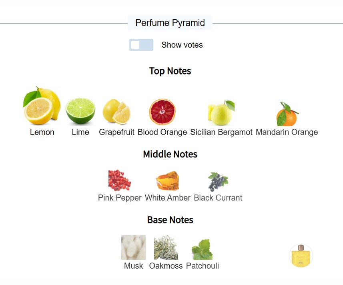Select the Oakmoss note image
Viewport: 343px width, 285px height.
pos(166,247)
